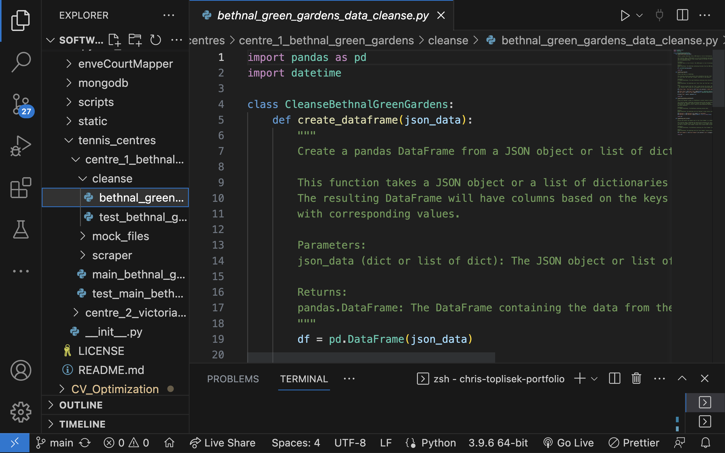
Task: Switch to the PROBLEMS tab
Action: click(x=233, y=379)
